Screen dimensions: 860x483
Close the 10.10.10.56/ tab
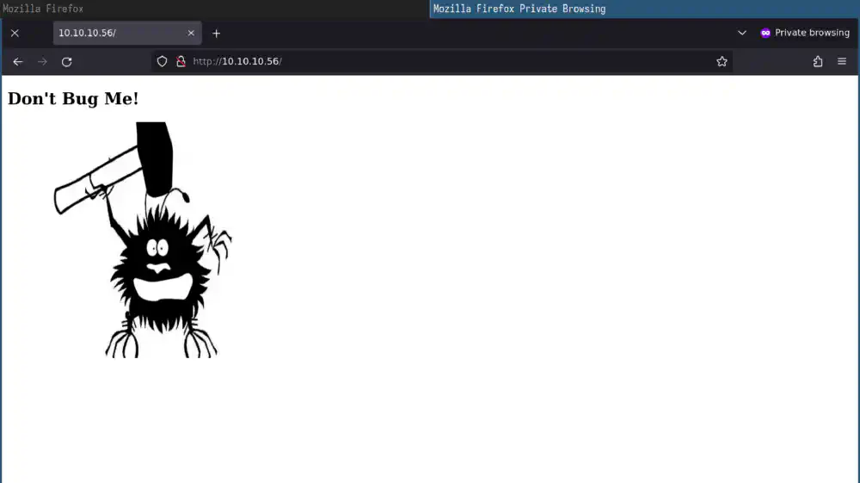point(191,33)
